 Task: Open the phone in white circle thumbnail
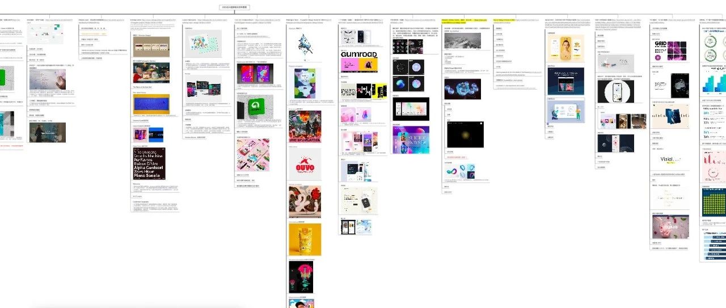[615, 92]
